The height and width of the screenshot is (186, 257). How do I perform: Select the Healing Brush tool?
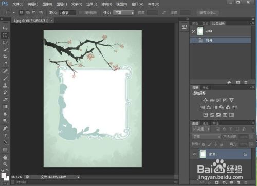(5, 71)
